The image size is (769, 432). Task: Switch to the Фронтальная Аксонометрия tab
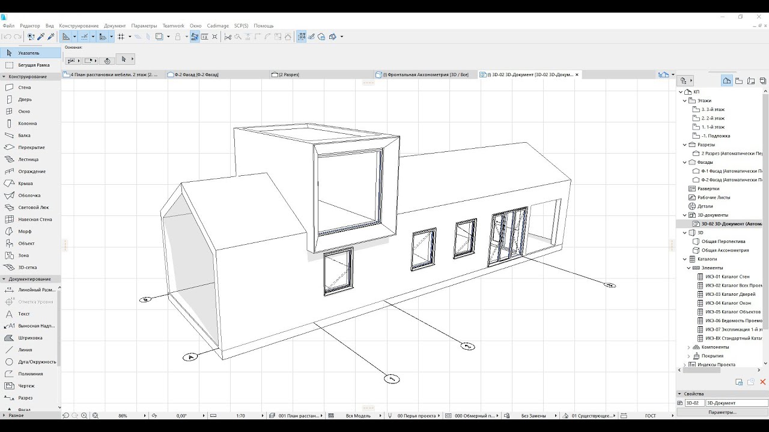[425, 75]
